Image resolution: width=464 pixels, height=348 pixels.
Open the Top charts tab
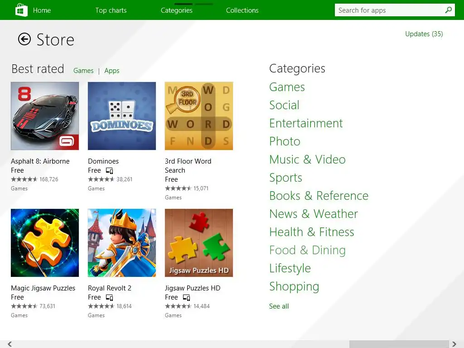111,10
